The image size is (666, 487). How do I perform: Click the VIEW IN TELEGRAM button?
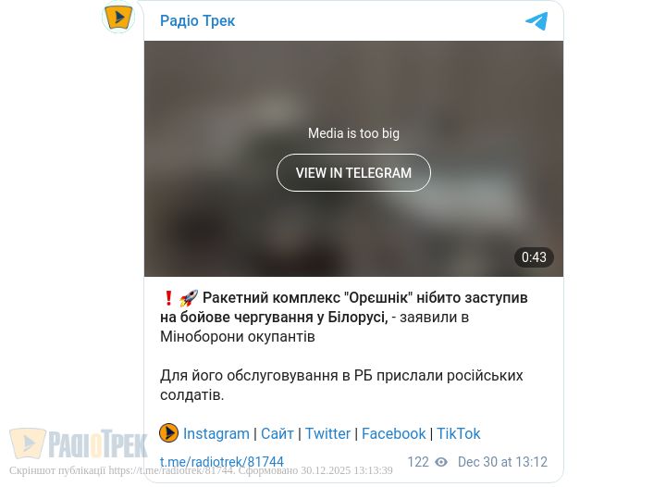(353, 172)
